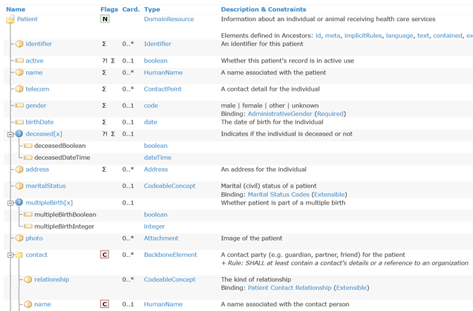Click the icon beside the maritalStatus element
Image resolution: width=473 pixels, height=311 pixels.
[x=19, y=186]
